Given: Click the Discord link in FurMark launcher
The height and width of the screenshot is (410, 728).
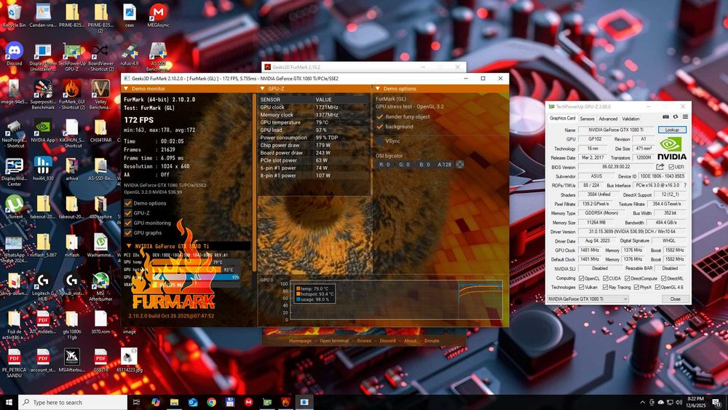Looking at the screenshot, I should (388, 341).
